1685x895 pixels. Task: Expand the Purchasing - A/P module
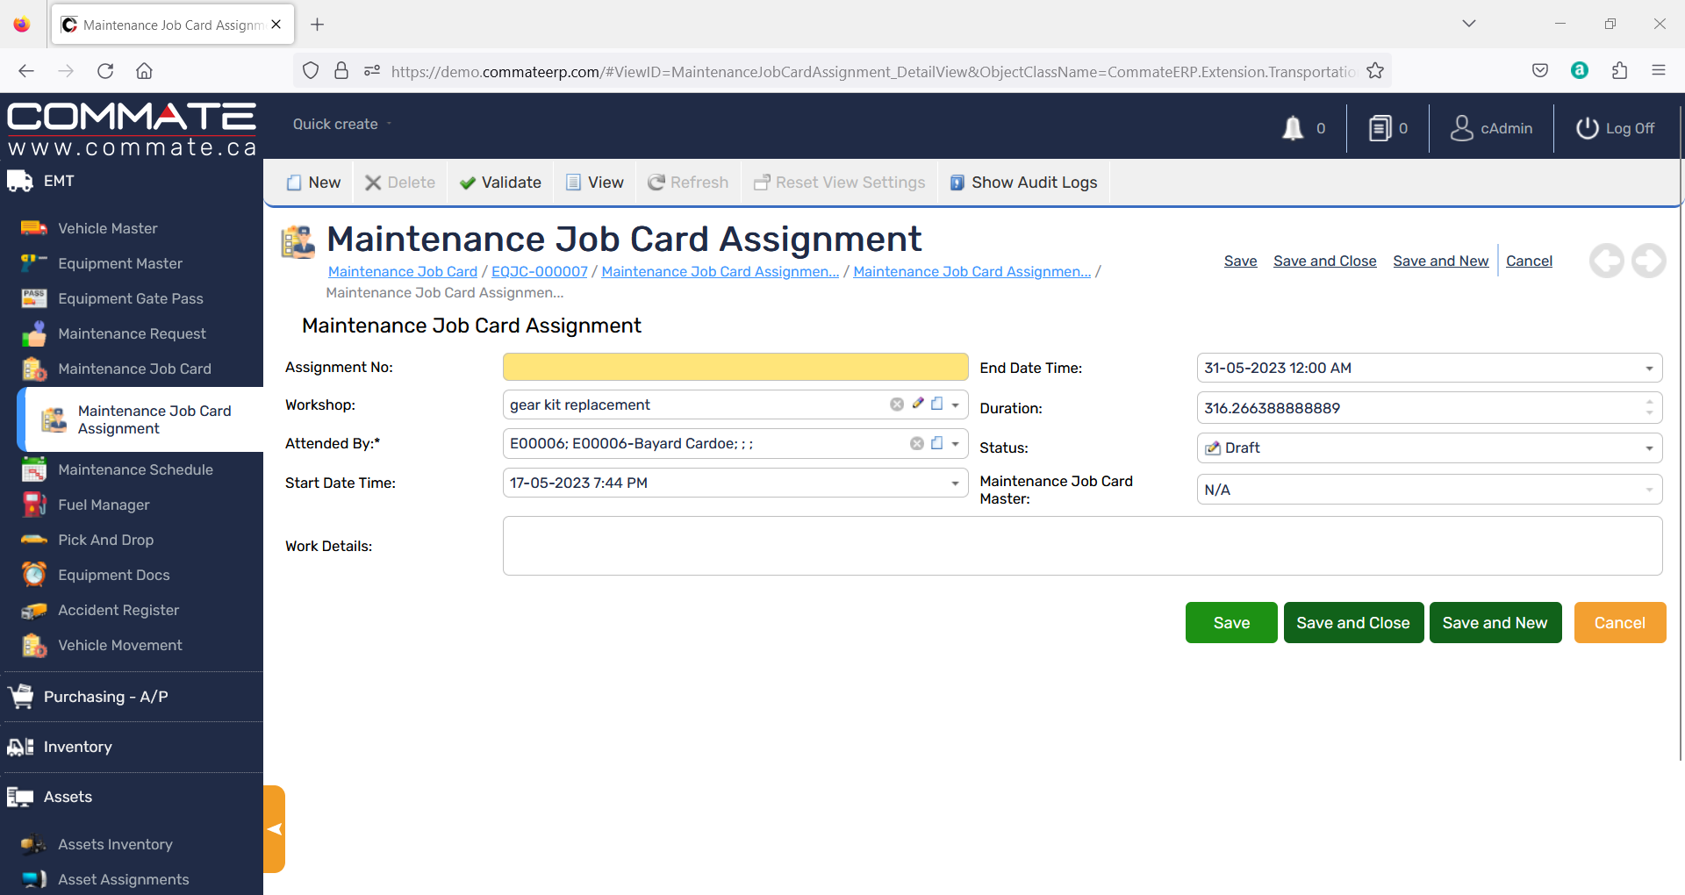coord(105,697)
